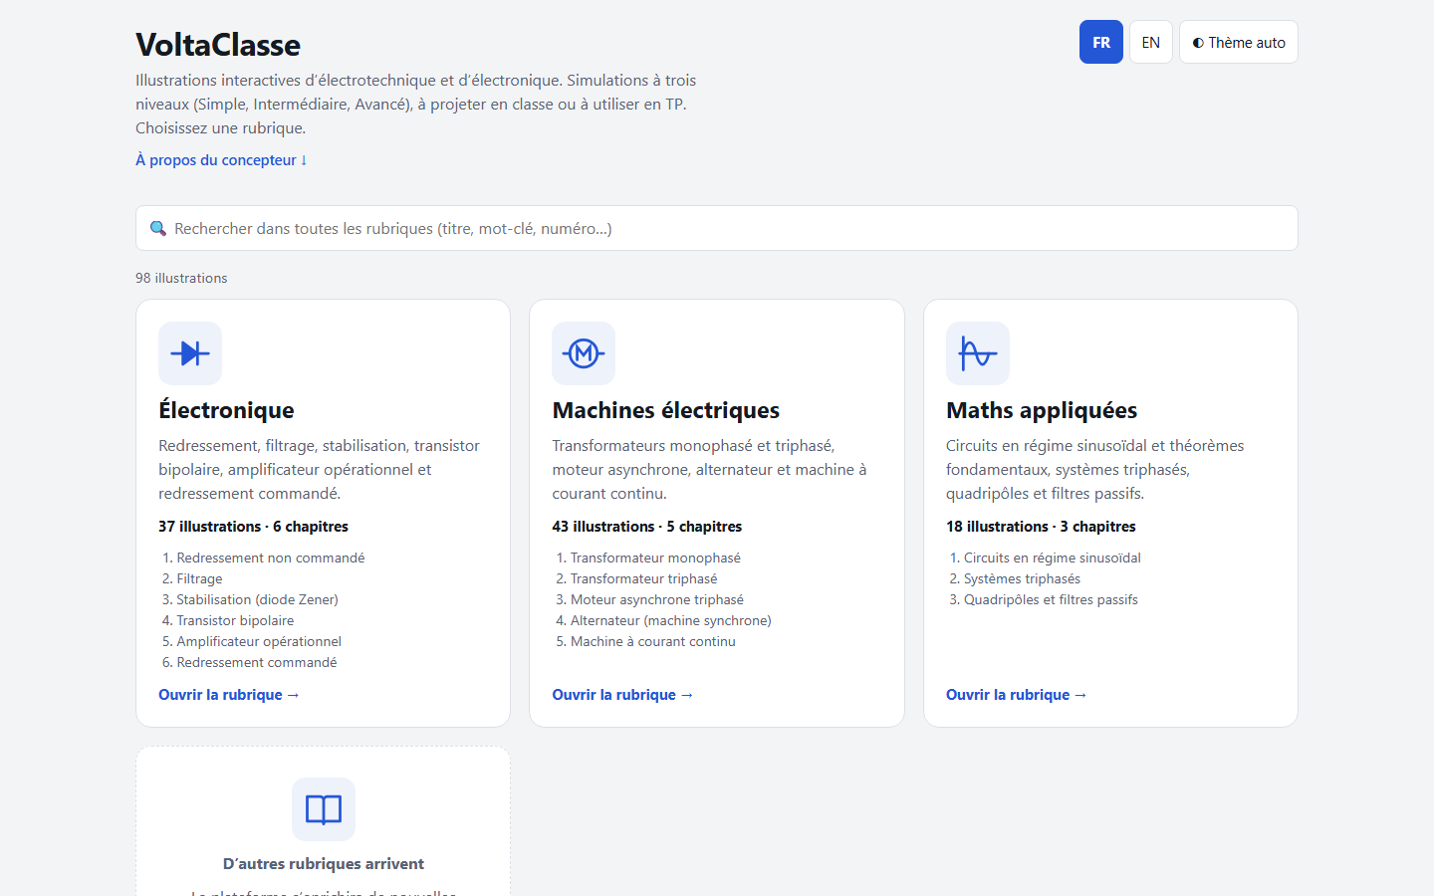Select chapter 3. Moteur asynchrone triphasé

coord(649,599)
